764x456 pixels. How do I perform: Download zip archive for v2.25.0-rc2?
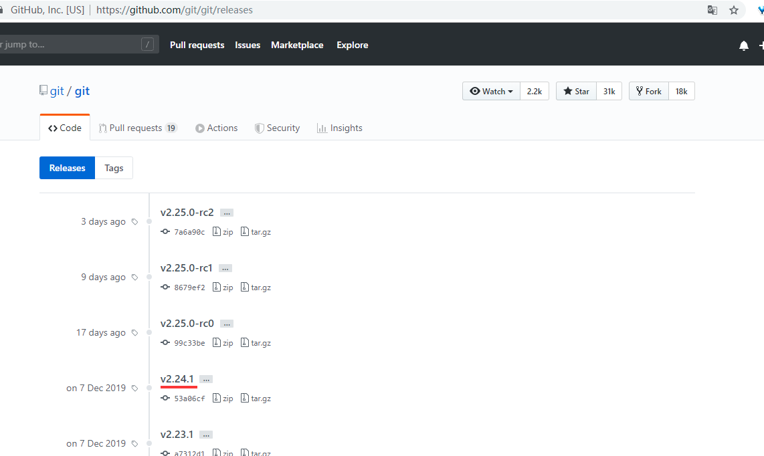tap(223, 232)
